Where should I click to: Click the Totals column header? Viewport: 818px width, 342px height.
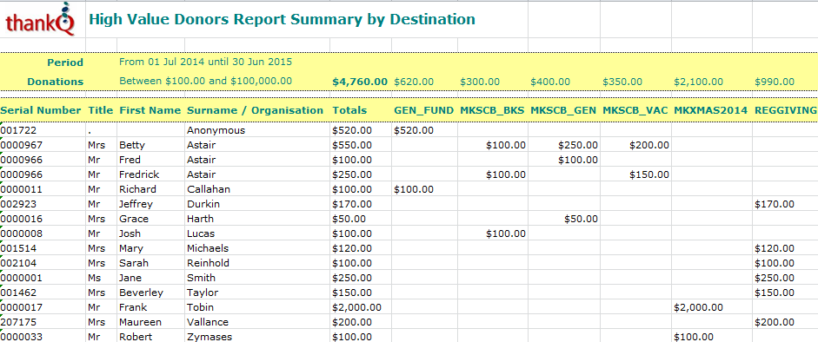pyautogui.click(x=349, y=110)
